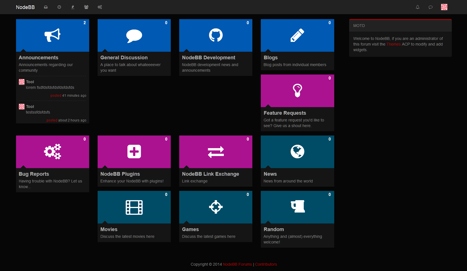Click description 'News from around the world'
This screenshot has width=467, height=271.
coord(288,181)
